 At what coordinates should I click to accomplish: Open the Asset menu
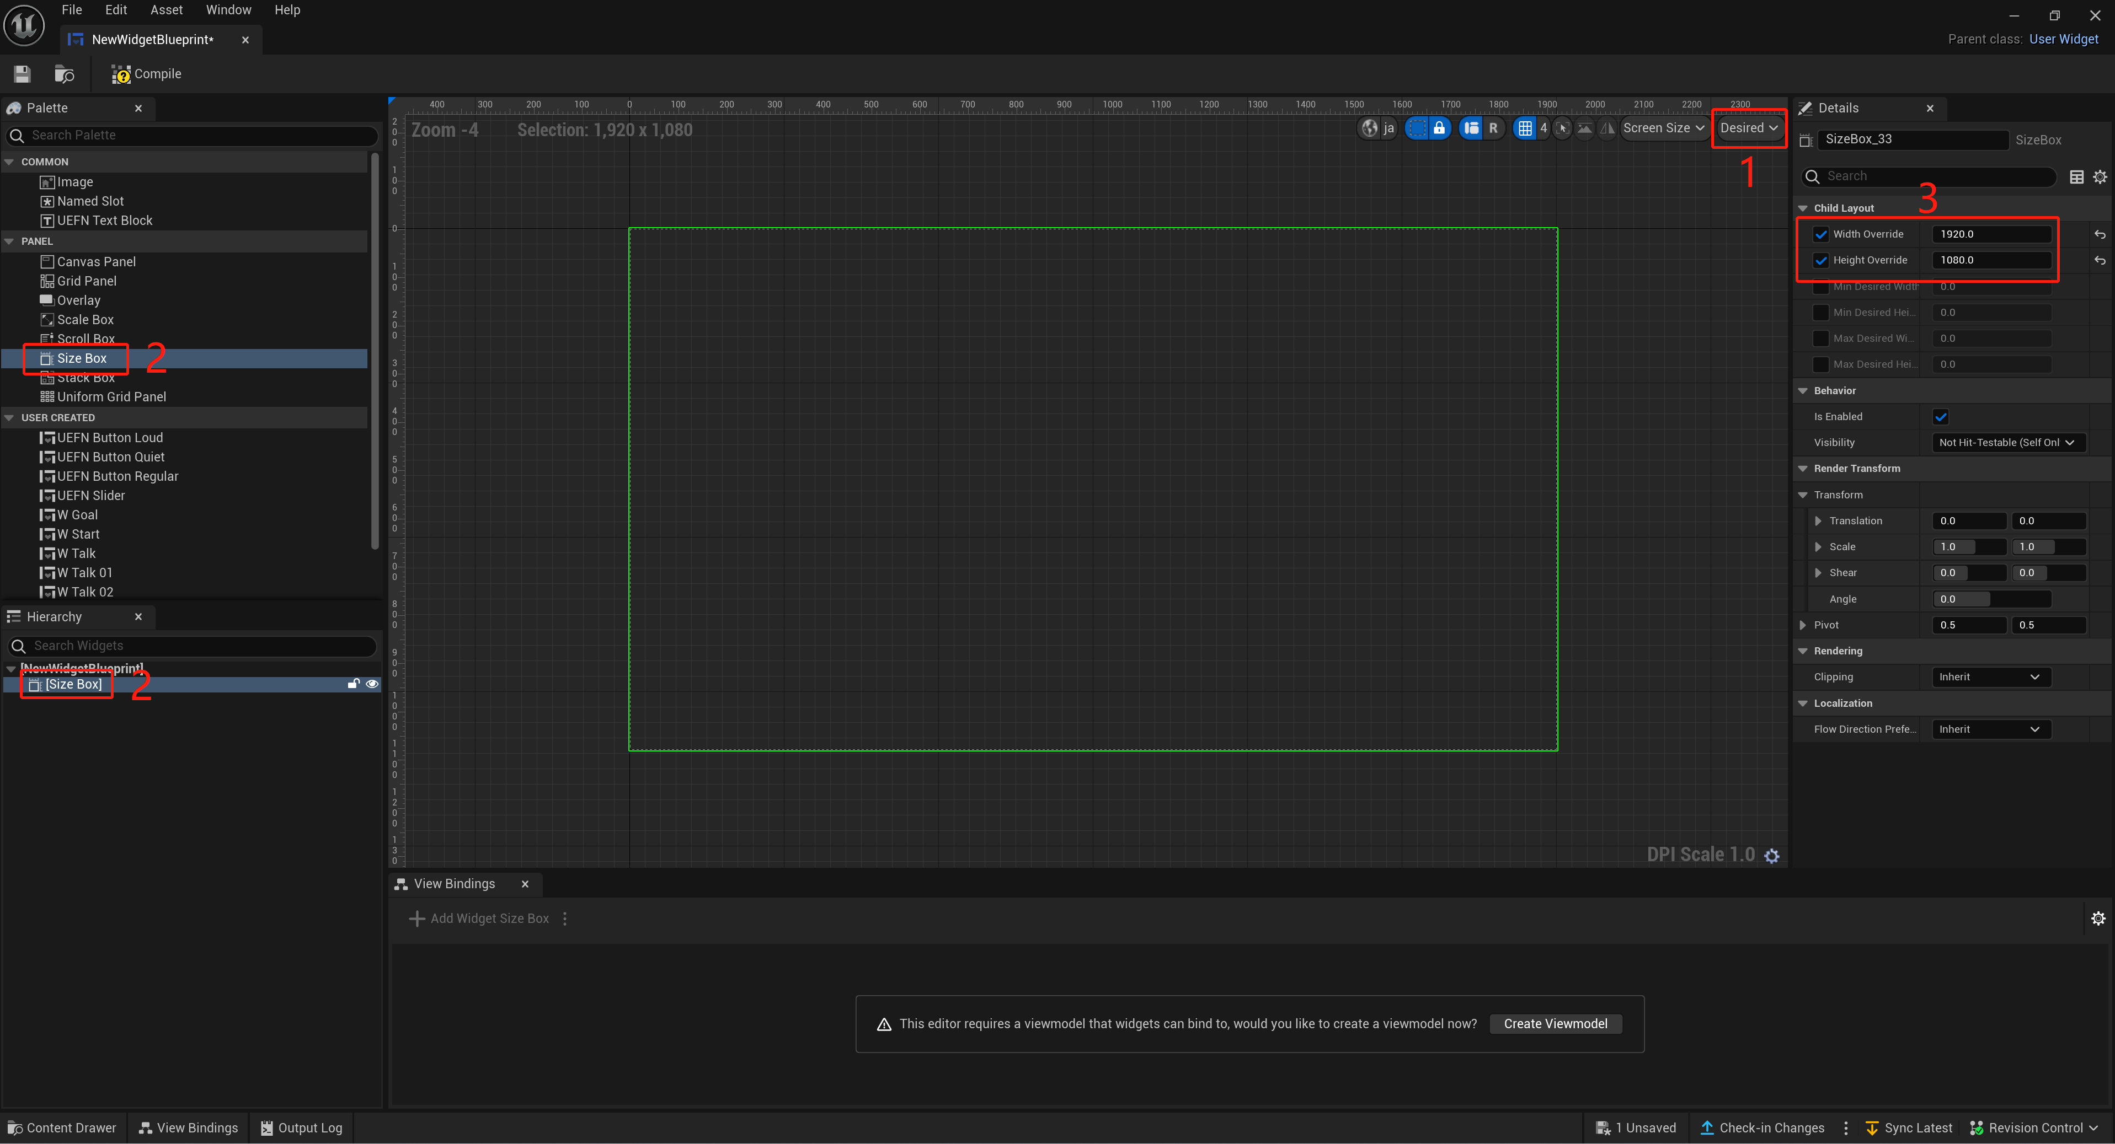pos(166,10)
